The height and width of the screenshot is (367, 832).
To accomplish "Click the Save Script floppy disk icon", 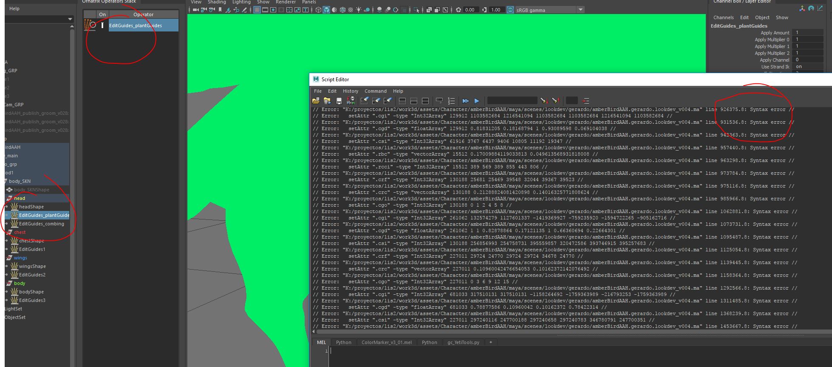I will click(339, 101).
